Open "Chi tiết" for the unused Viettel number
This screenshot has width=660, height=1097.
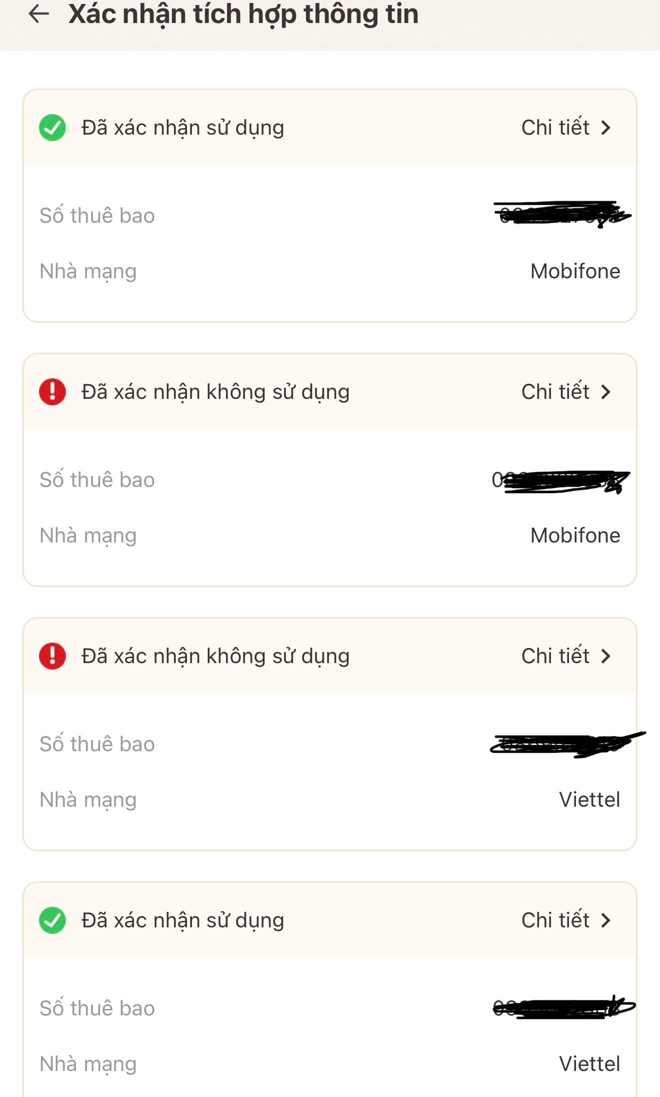[555, 656]
